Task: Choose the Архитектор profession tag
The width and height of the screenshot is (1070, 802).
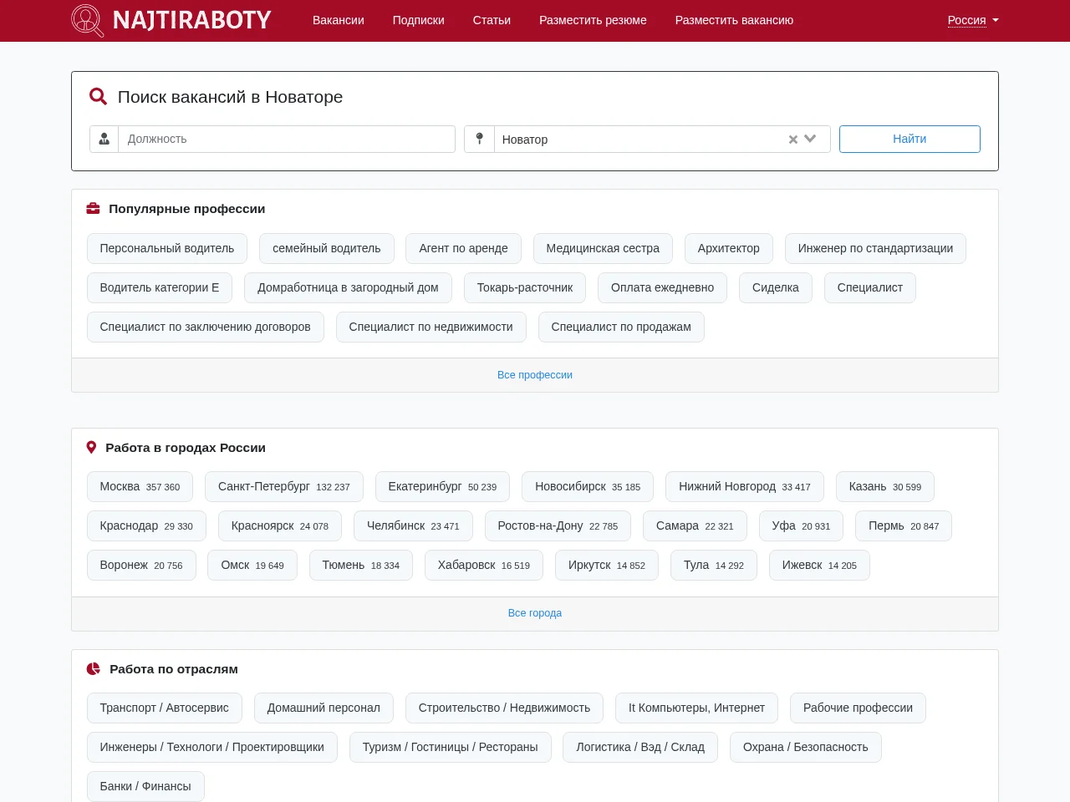Action: pos(729,248)
